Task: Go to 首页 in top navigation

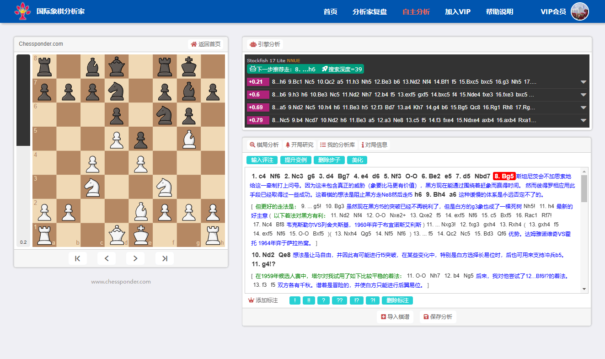Action: 330,12
